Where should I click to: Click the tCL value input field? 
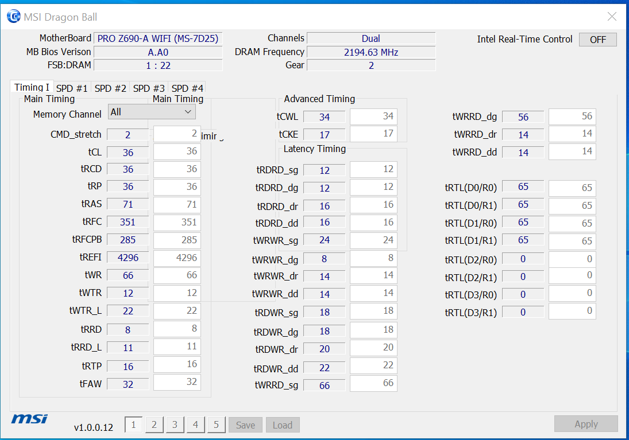pyautogui.click(x=176, y=152)
